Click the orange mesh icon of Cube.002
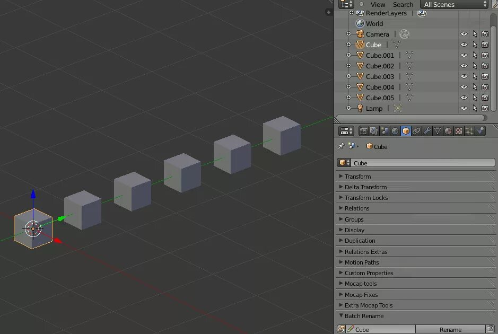Image resolution: width=498 pixels, height=334 pixels. pos(360,66)
